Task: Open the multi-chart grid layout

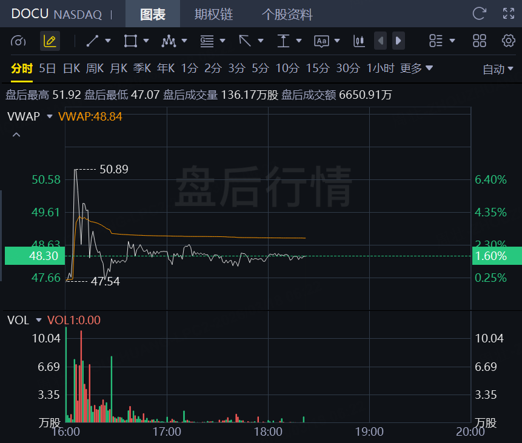Action: (x=480, y=41)
